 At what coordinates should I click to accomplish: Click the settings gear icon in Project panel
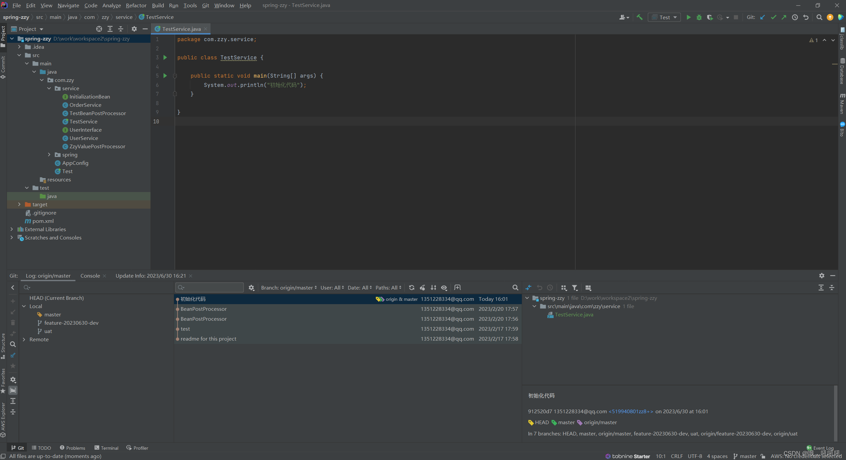click(x=134, y=28)
